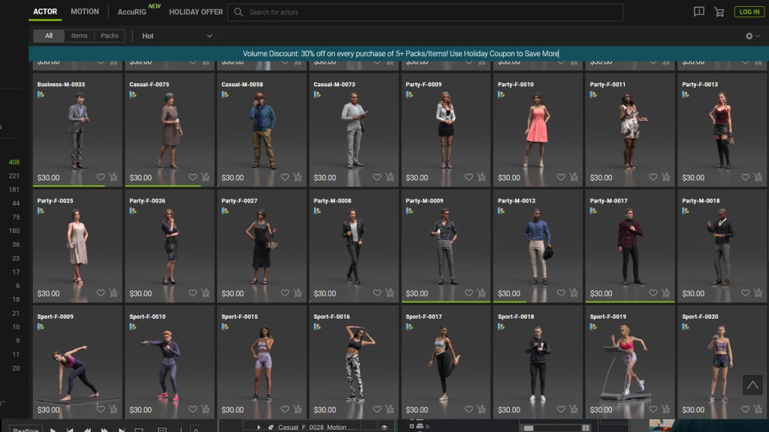Switch to the MOTION tab

point(85,12)
